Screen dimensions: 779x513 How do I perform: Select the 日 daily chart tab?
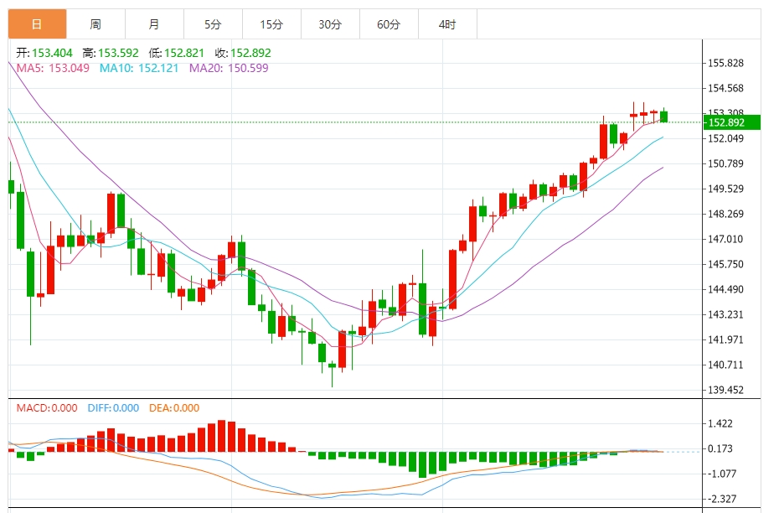click(37, 23)
